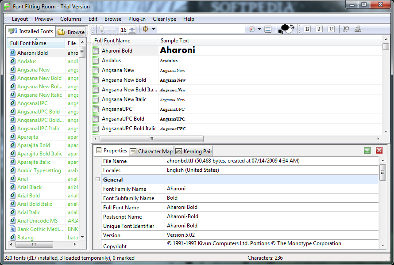Image resolution: width=394 pixels, height=265 pixels.
Task: Click the font icon beside Arabic Typesetting
Action: tap(12, 170)
